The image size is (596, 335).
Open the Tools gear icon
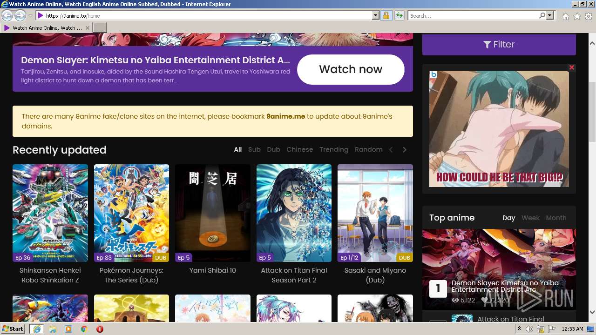pyautogui.click(x=589, y=16)
